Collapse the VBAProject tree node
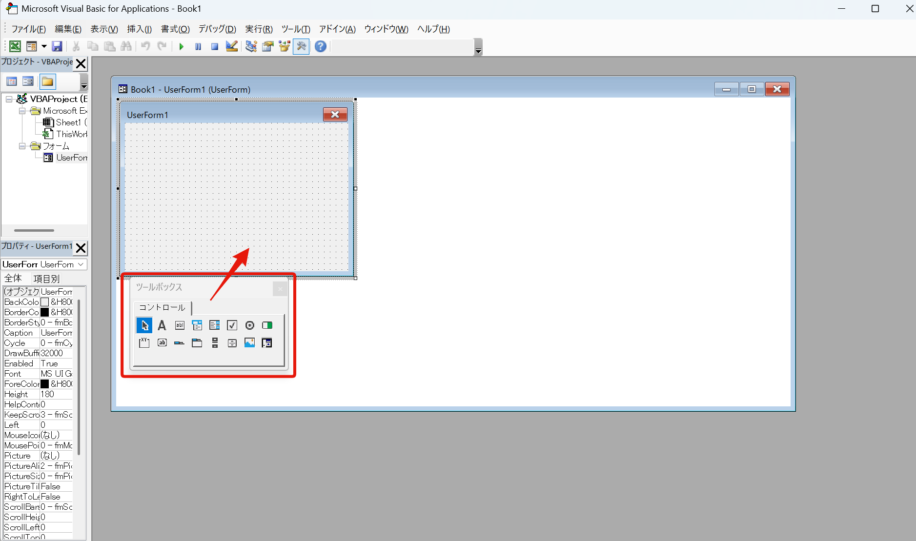 coord(9,99)
